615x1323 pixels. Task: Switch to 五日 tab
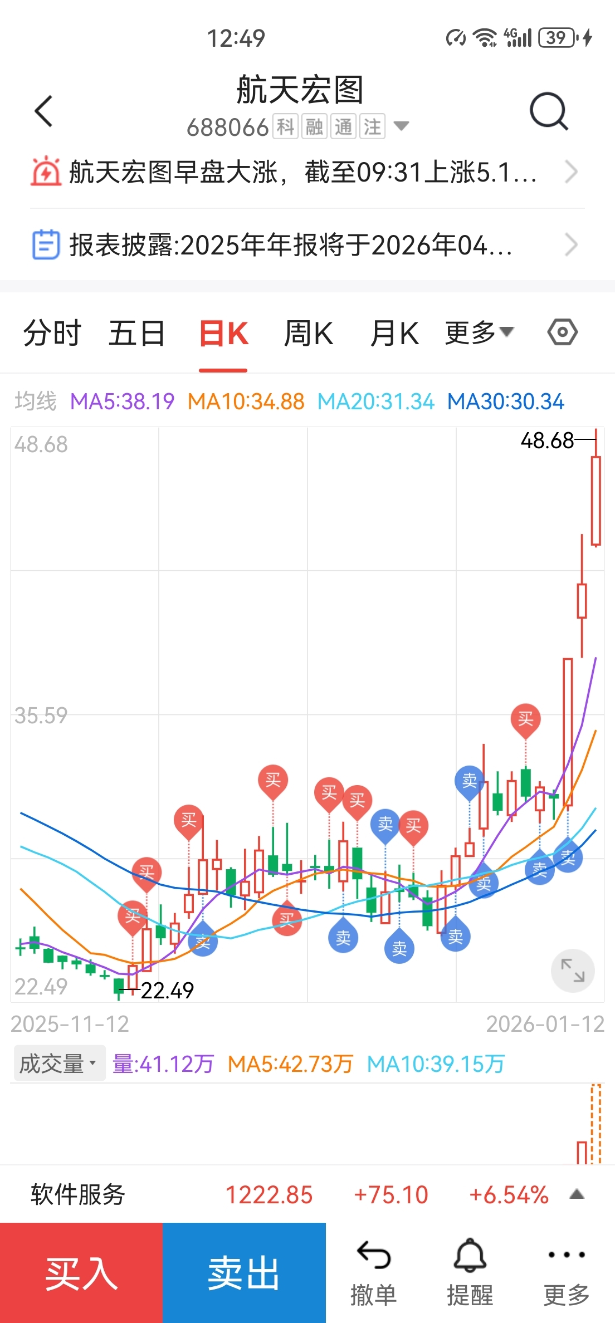point(137,333)
